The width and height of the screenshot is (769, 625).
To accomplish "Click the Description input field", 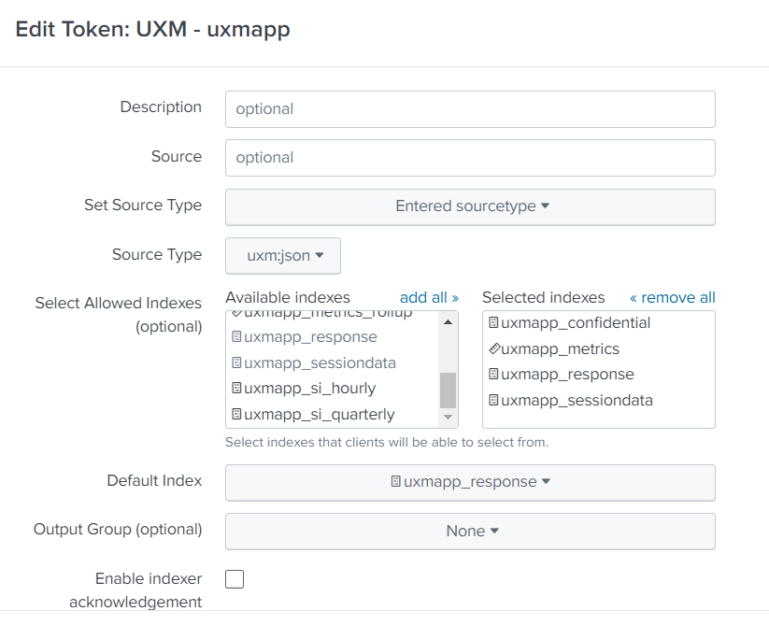I will (470, 109).
